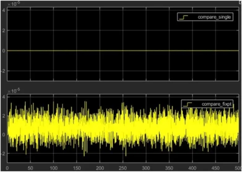This screenshot has height=172, width=242.
Task: Select the noisy yellow compare_fixpt waveform
Action: tap(123, 129)
